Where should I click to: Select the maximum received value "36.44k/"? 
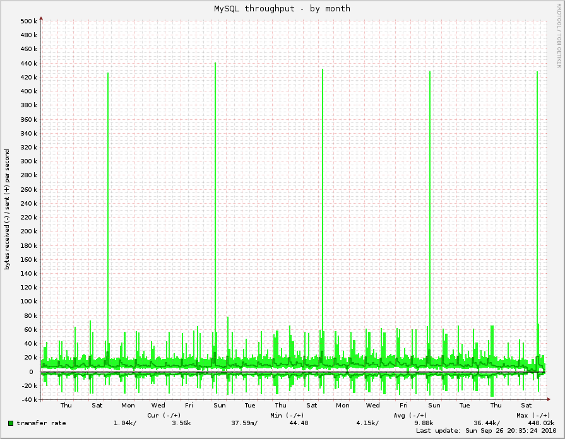pyautogui.click(x=487, y=423)
